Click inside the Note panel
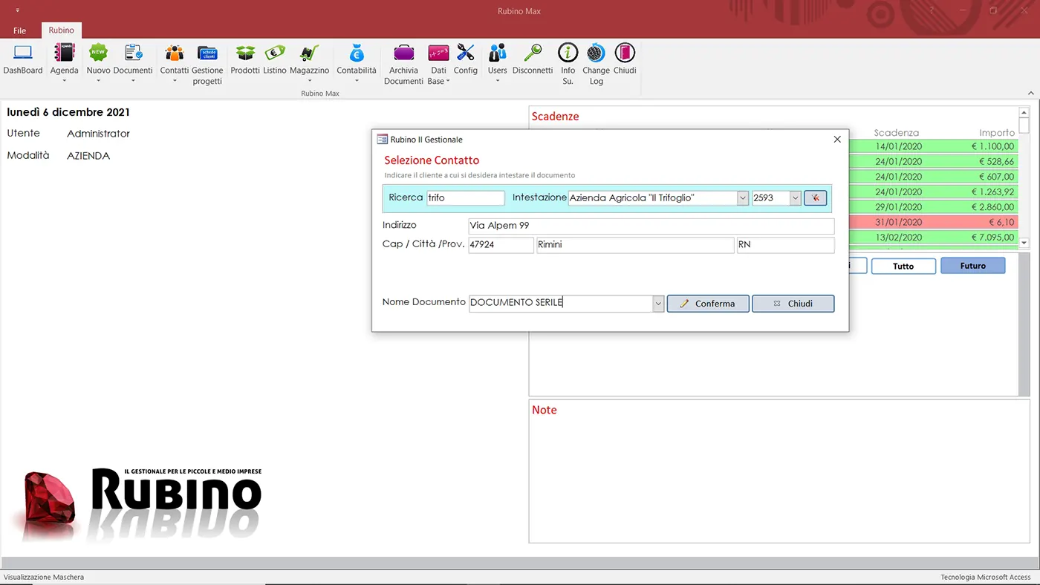Screen dimensions: 1040x585 click(779, 471)
